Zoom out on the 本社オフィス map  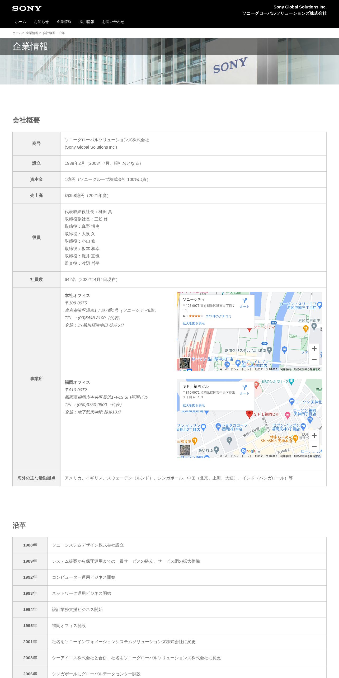[314, 360]
